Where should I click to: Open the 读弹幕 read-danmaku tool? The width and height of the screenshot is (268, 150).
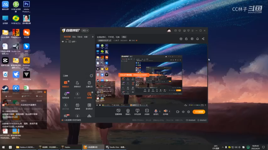point(89,95)
